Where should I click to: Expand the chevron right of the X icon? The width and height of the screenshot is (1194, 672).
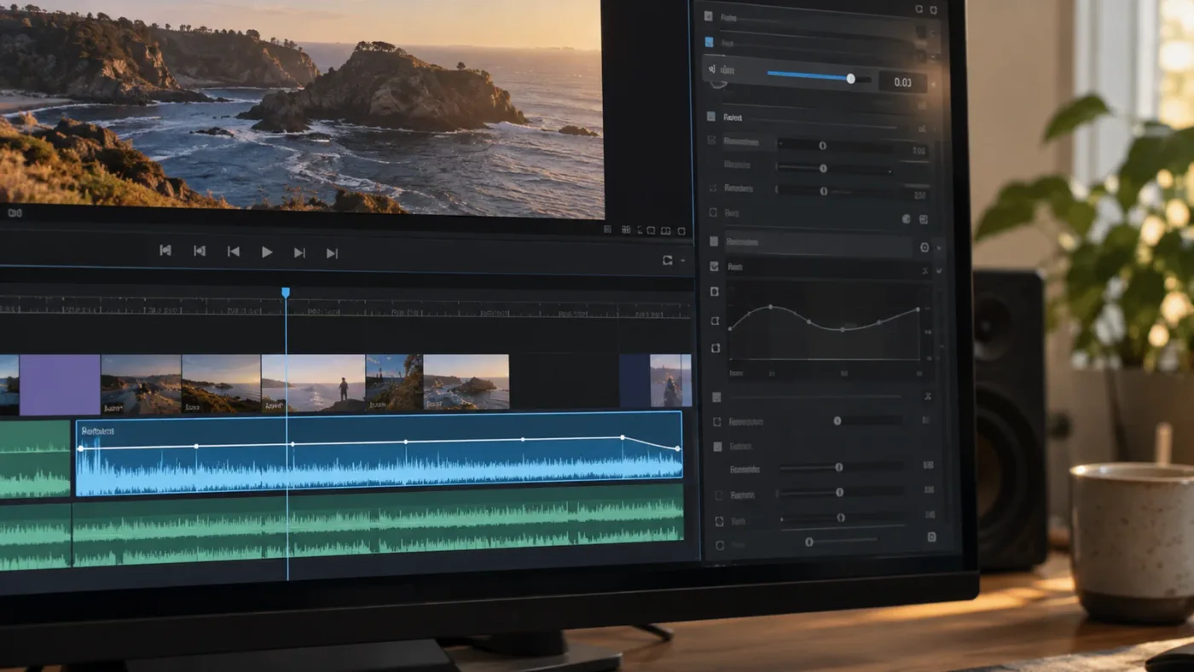[x=939, y=270]
